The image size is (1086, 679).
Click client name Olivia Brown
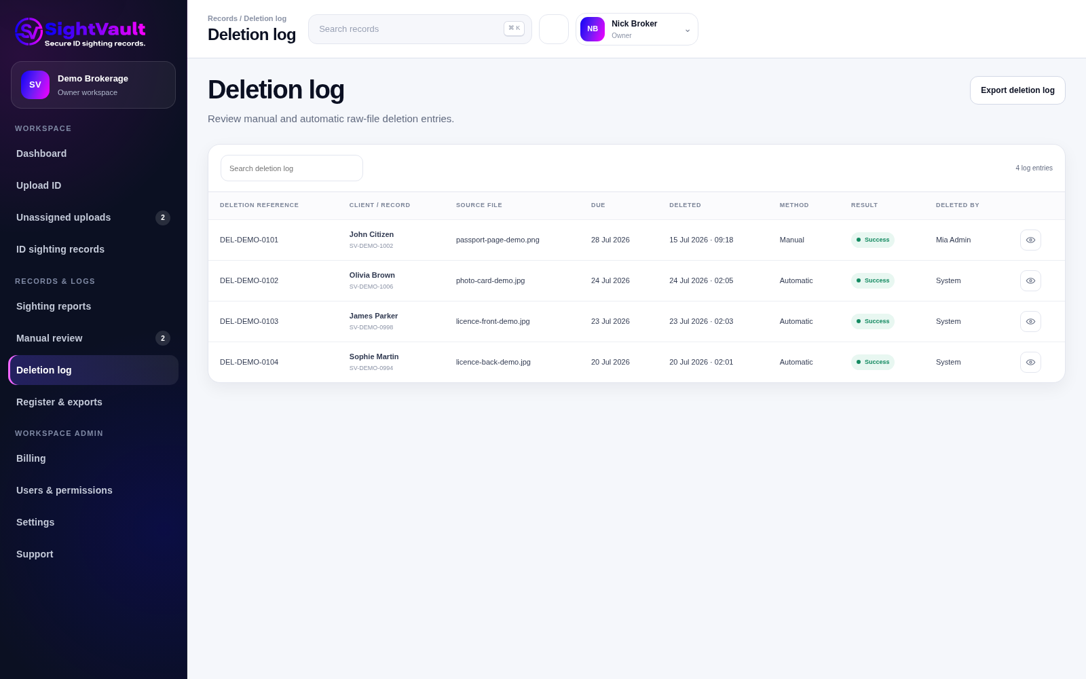click(372, 275)
